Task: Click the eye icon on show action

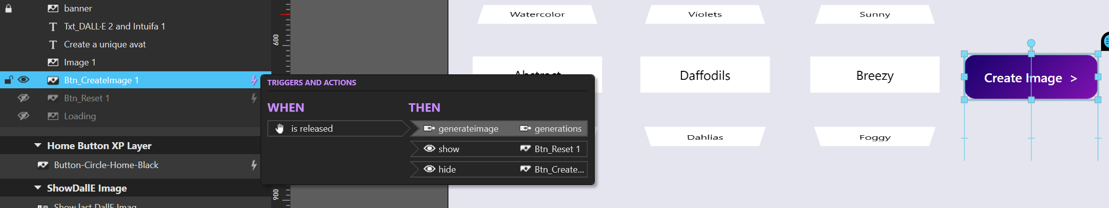Action: coord(429,149)
